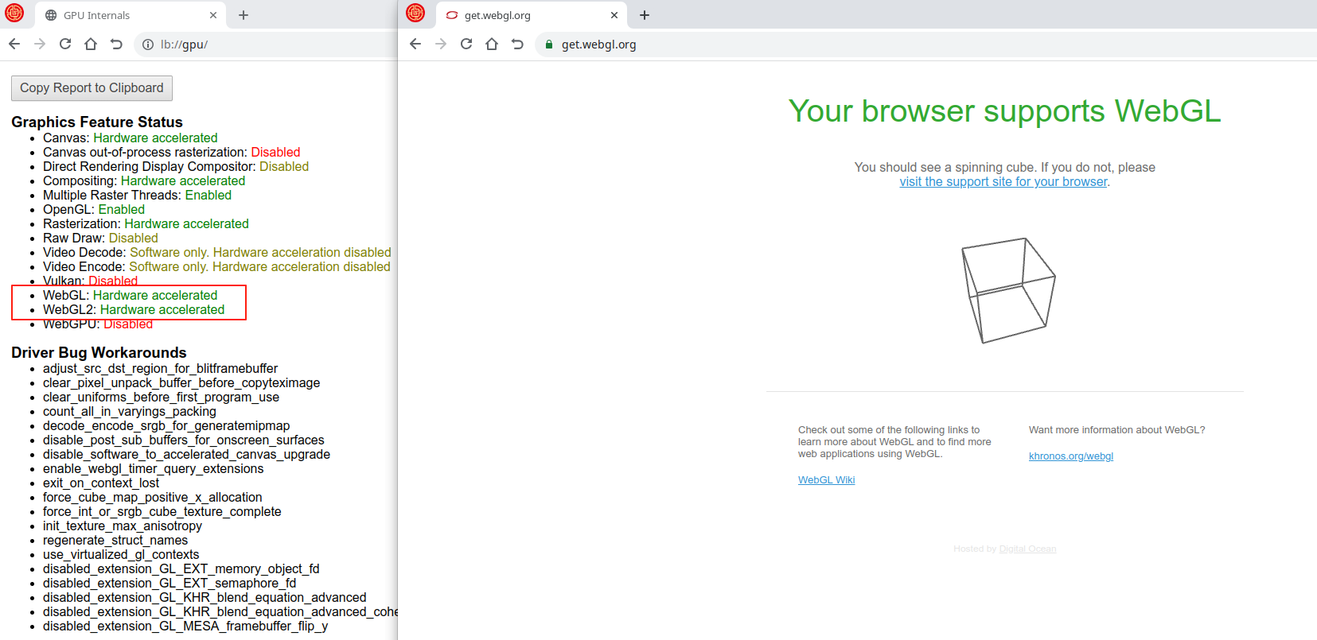This screenshot has height=640, width=1317.
Task: Click back arrow in get.webgl.org window
Action: point(415,44)
